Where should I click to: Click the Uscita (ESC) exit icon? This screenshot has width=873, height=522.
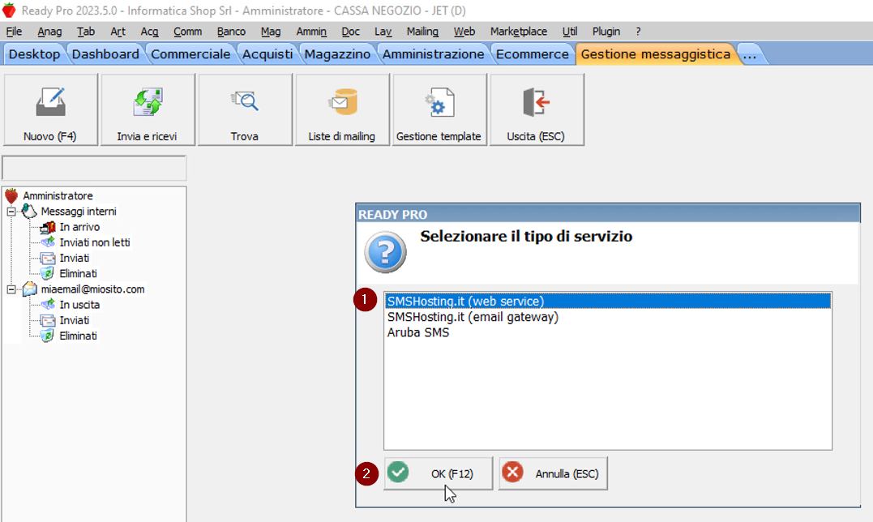[536, 102]
